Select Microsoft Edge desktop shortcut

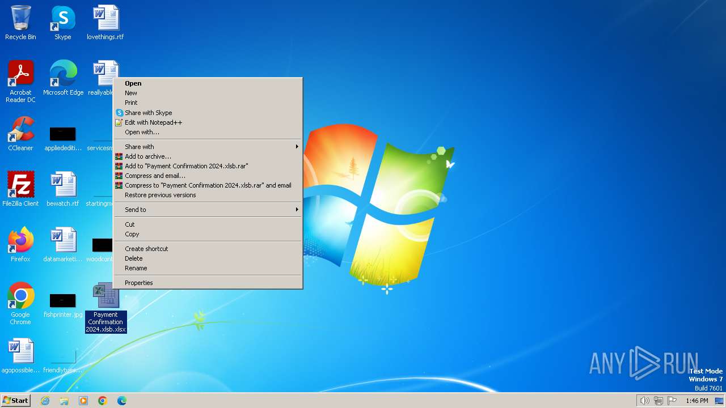(63, 78)
